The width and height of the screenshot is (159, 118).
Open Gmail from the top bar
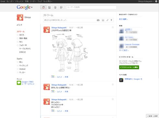pyautogui.click(x=3, y=1)
